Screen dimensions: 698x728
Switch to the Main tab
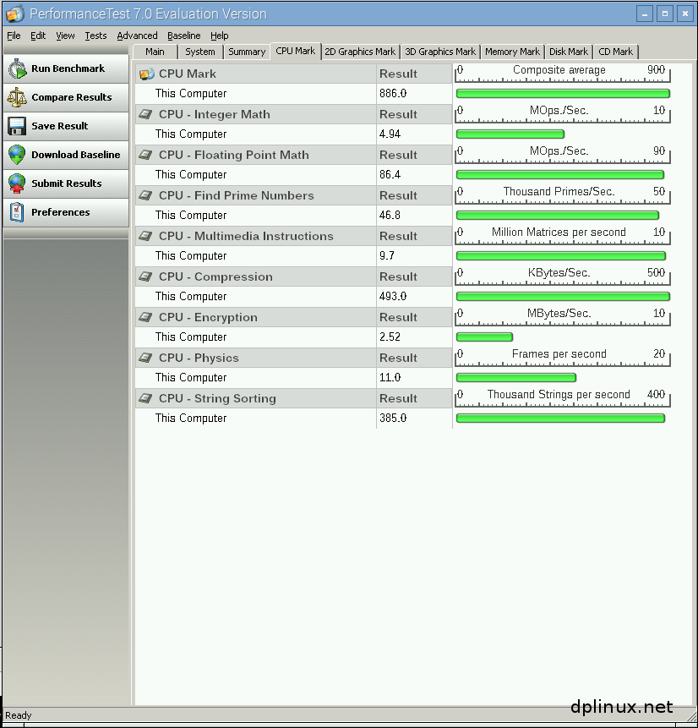tap(155, 52)
